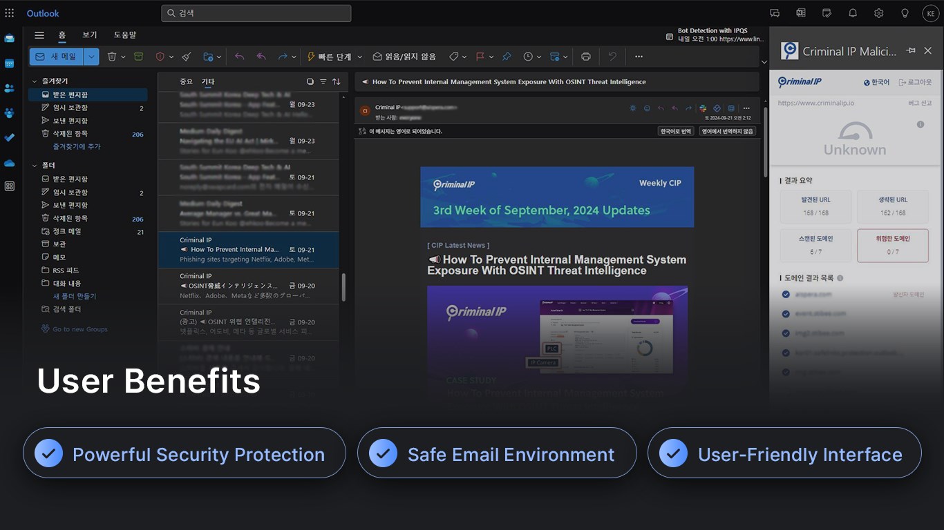
Task: Open the 새 메일 dropdown arrow
Action: (92, 57)
